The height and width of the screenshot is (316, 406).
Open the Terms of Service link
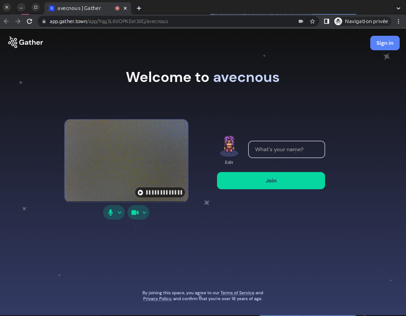237,293
